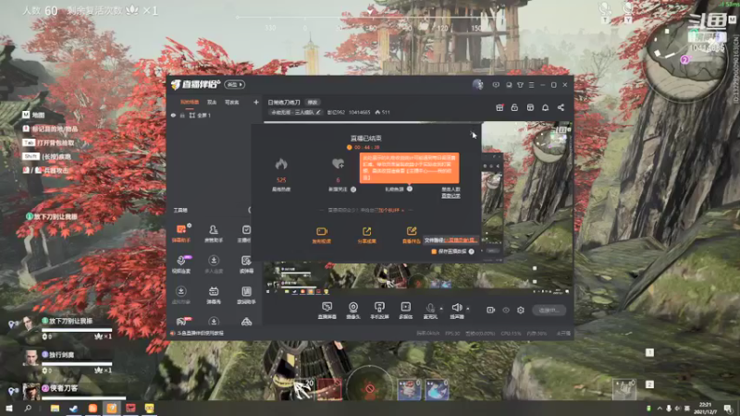Open Windows Start menu
740x416 pixels.
[x=8, y=408]
